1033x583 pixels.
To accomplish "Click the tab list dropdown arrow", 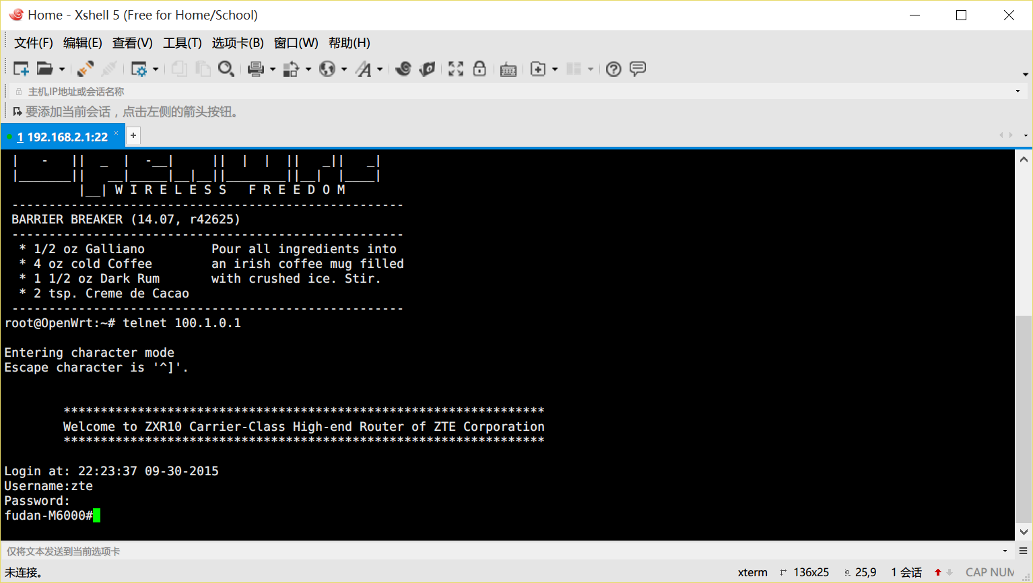I will click(1026, 135).
